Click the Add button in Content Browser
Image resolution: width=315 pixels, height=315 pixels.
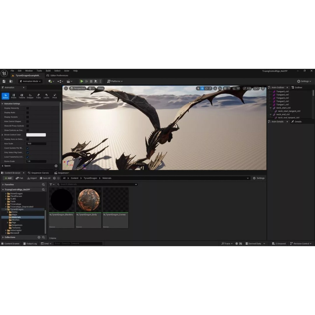tap(8, 178)
